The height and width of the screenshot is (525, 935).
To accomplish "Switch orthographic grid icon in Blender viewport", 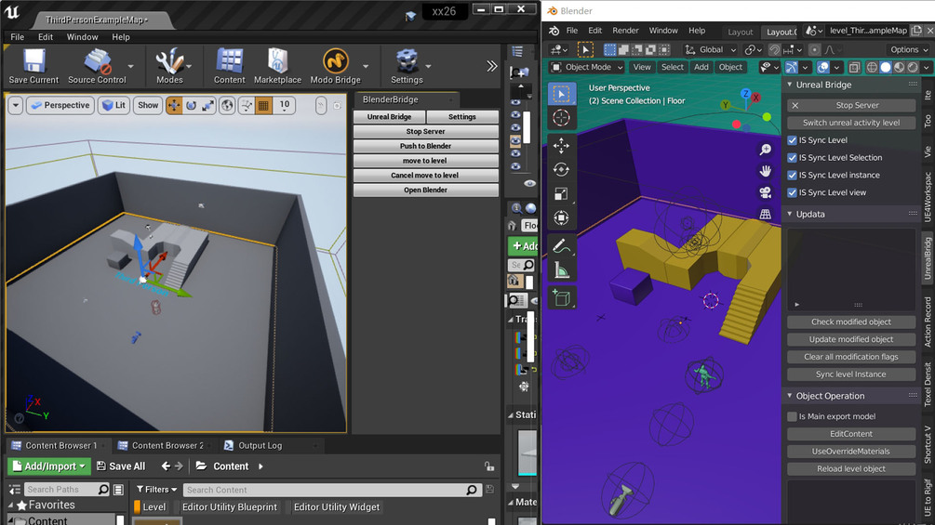I will click(x=765, y=214).
